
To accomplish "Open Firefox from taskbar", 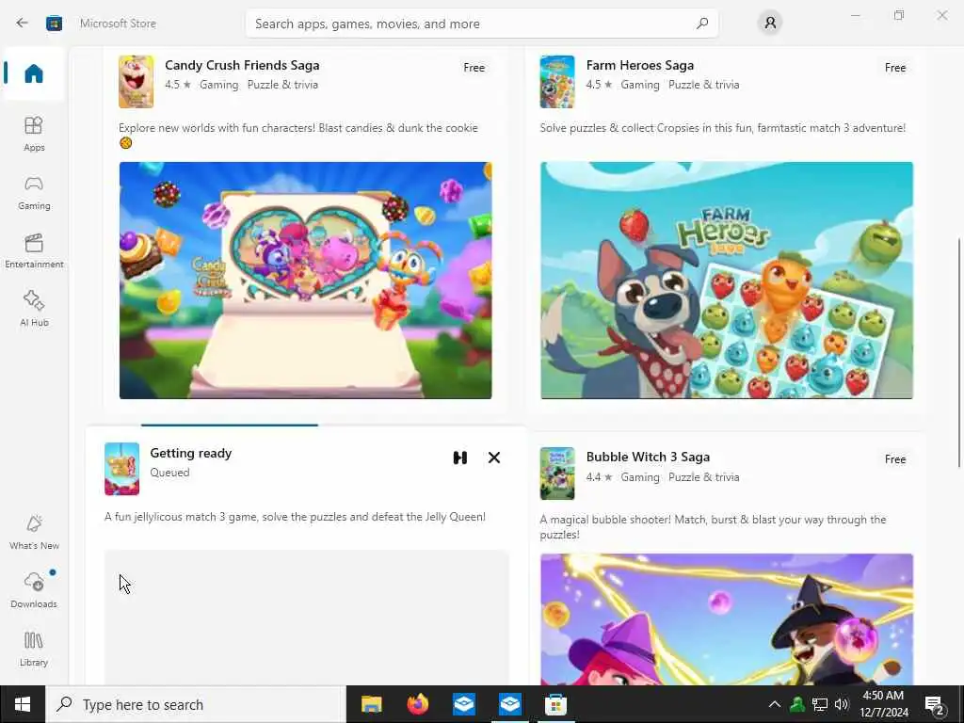I will tap(417, 704).
